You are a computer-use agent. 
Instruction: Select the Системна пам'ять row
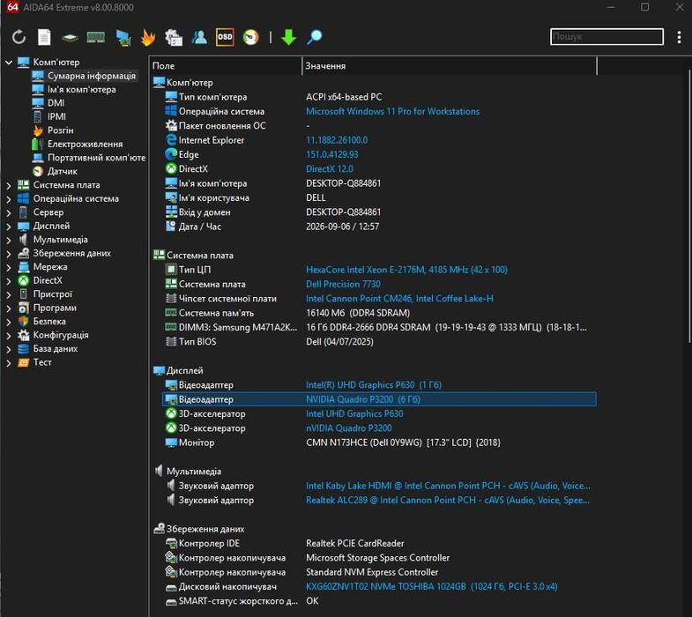[380, 313]
